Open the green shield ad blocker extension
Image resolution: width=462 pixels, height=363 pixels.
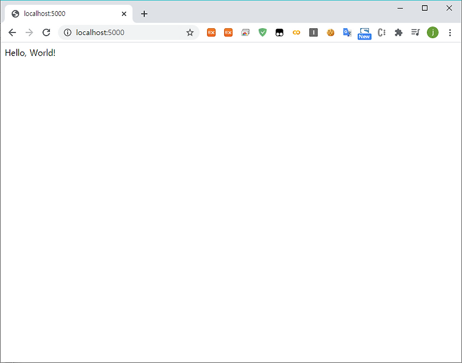pos(262,33)
